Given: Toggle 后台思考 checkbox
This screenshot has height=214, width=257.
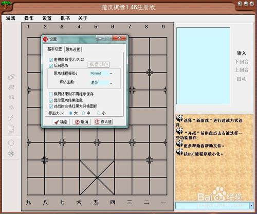Looking at the screenshot, I should [x=51, y=66].
